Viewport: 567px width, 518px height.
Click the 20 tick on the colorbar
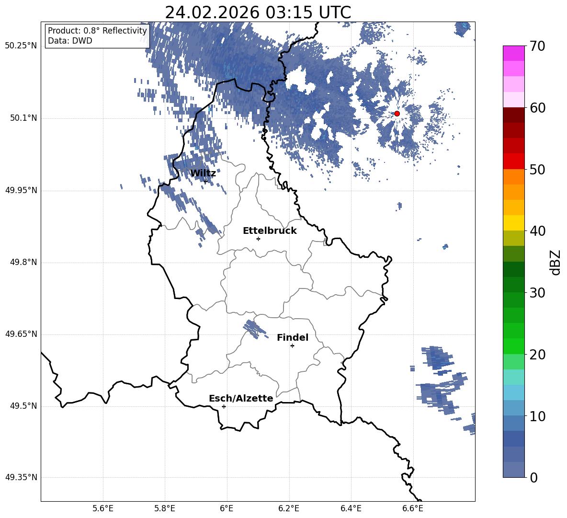(537, 355)
